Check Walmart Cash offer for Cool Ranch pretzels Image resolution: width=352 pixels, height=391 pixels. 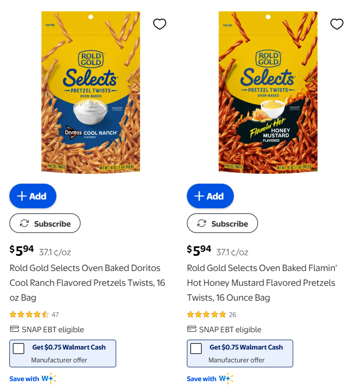click(x=19, y=349)
